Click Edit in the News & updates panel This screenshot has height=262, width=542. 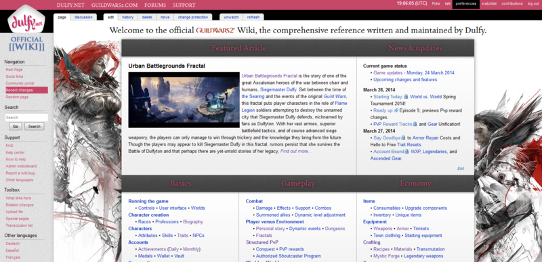coord(461,169)
